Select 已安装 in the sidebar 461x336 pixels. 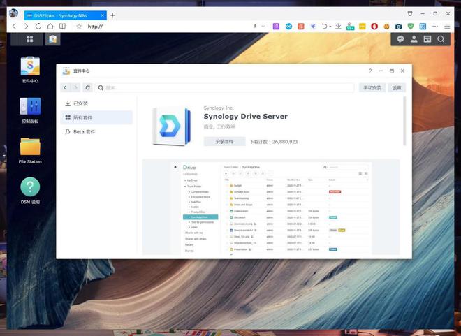click(x=96, y=103)
